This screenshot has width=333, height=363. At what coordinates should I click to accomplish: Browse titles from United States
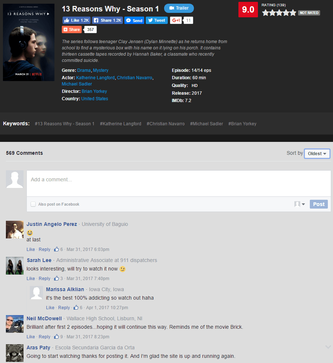pyautogui.click(x=95, y=99)
